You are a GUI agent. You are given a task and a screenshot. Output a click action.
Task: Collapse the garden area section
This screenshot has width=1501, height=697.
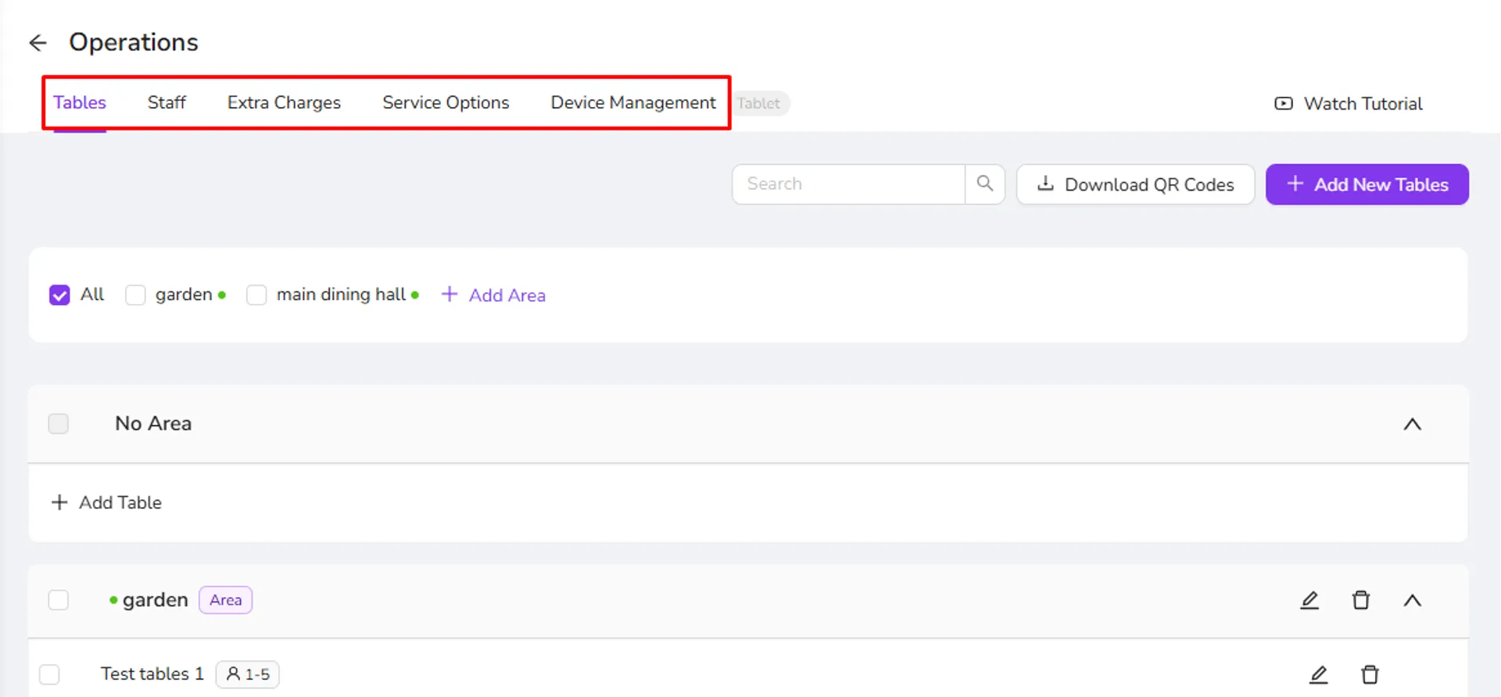coord(1412,601)
